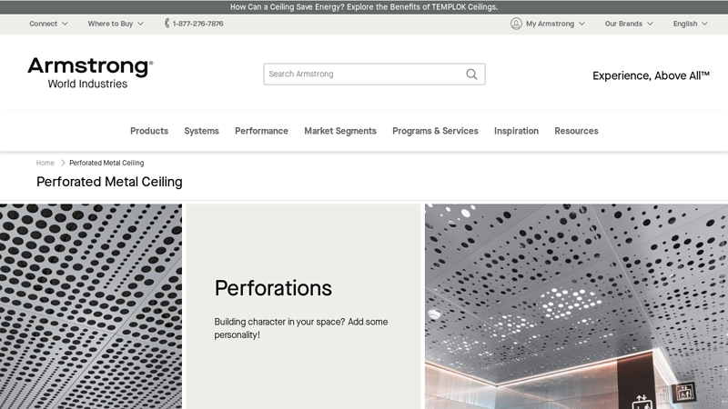
Task: Open the elevator lobby perforated ceiling photo
Action: click(x=576, y=306)
